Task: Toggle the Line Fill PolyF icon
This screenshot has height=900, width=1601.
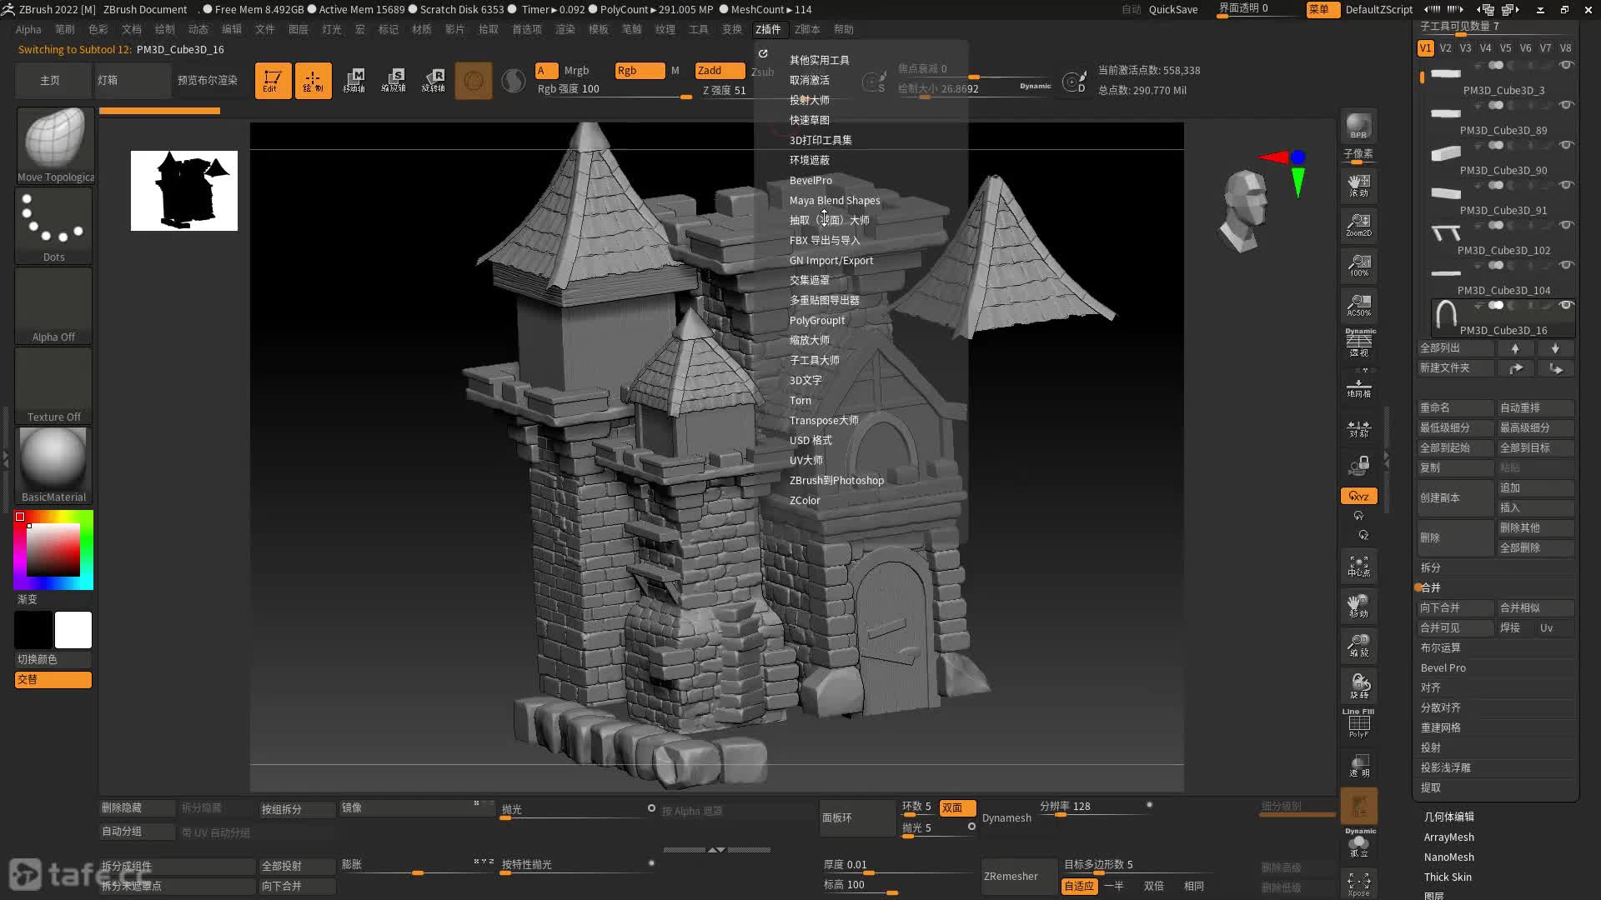Action: 1358,722
